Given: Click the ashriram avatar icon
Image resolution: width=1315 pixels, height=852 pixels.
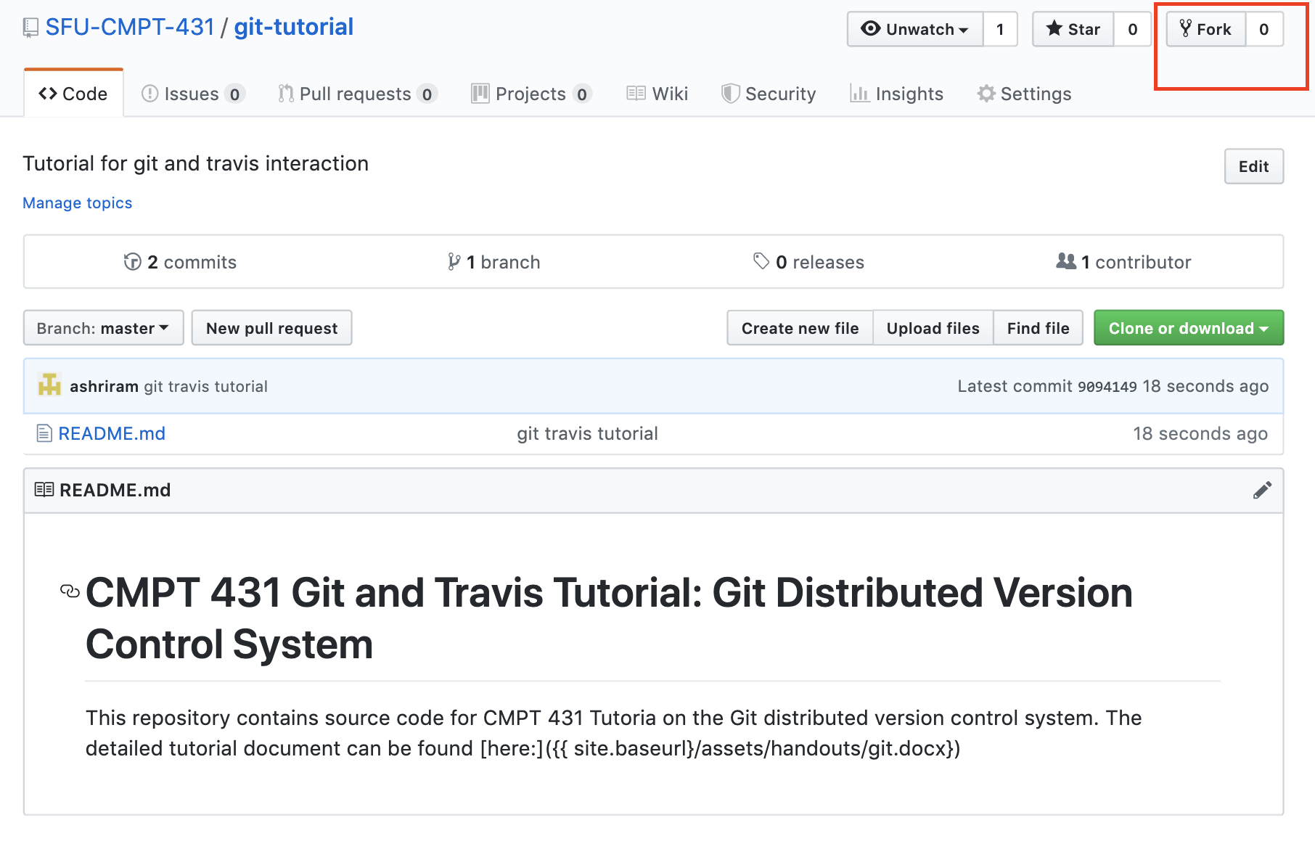Looking at the screenshot, I should pyautogui.click(x=49, y=385).
